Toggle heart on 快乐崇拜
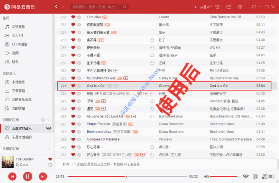 tap(73, 48)
